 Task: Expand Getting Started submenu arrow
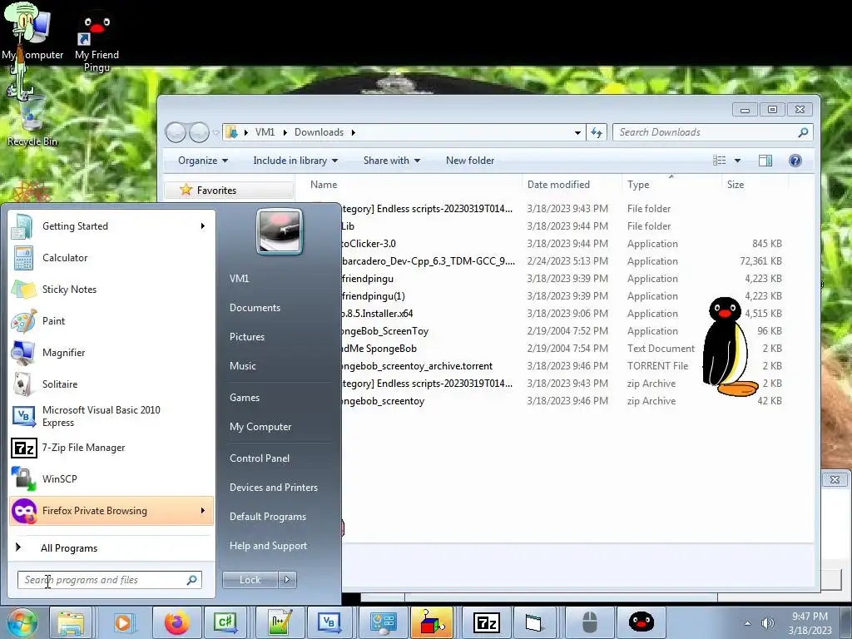pos(203,226)
